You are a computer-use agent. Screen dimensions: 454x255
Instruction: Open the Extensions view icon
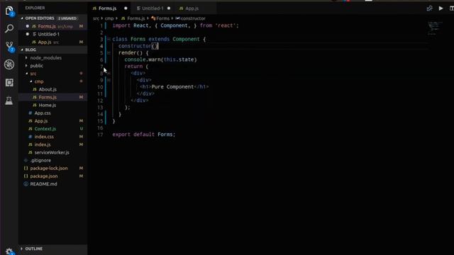(9, 83)
